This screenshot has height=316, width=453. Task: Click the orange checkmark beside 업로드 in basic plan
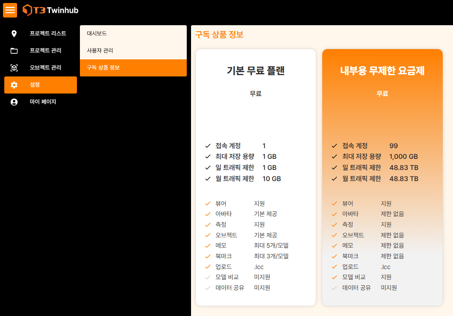pyautogui.click(x=208, y=267)
